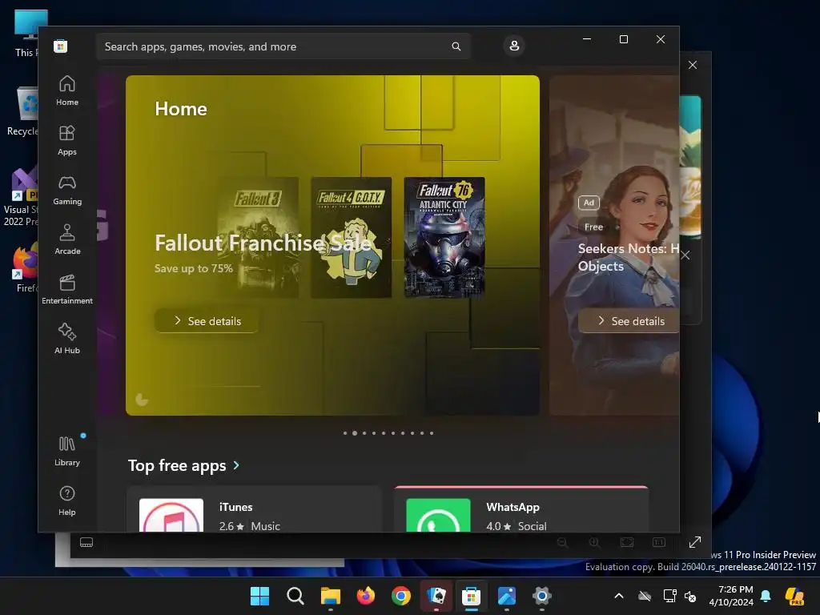Open the user account profile icon

pyautogui.click(x=514, y=46)
